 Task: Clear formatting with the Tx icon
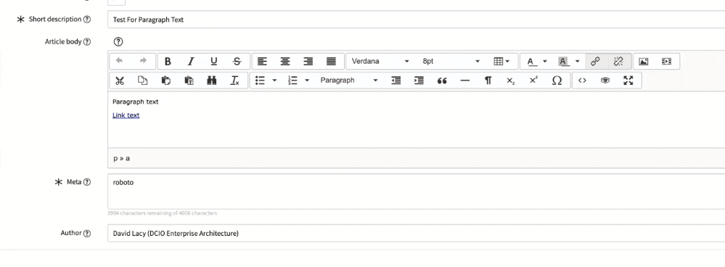[x=235, y=81]
